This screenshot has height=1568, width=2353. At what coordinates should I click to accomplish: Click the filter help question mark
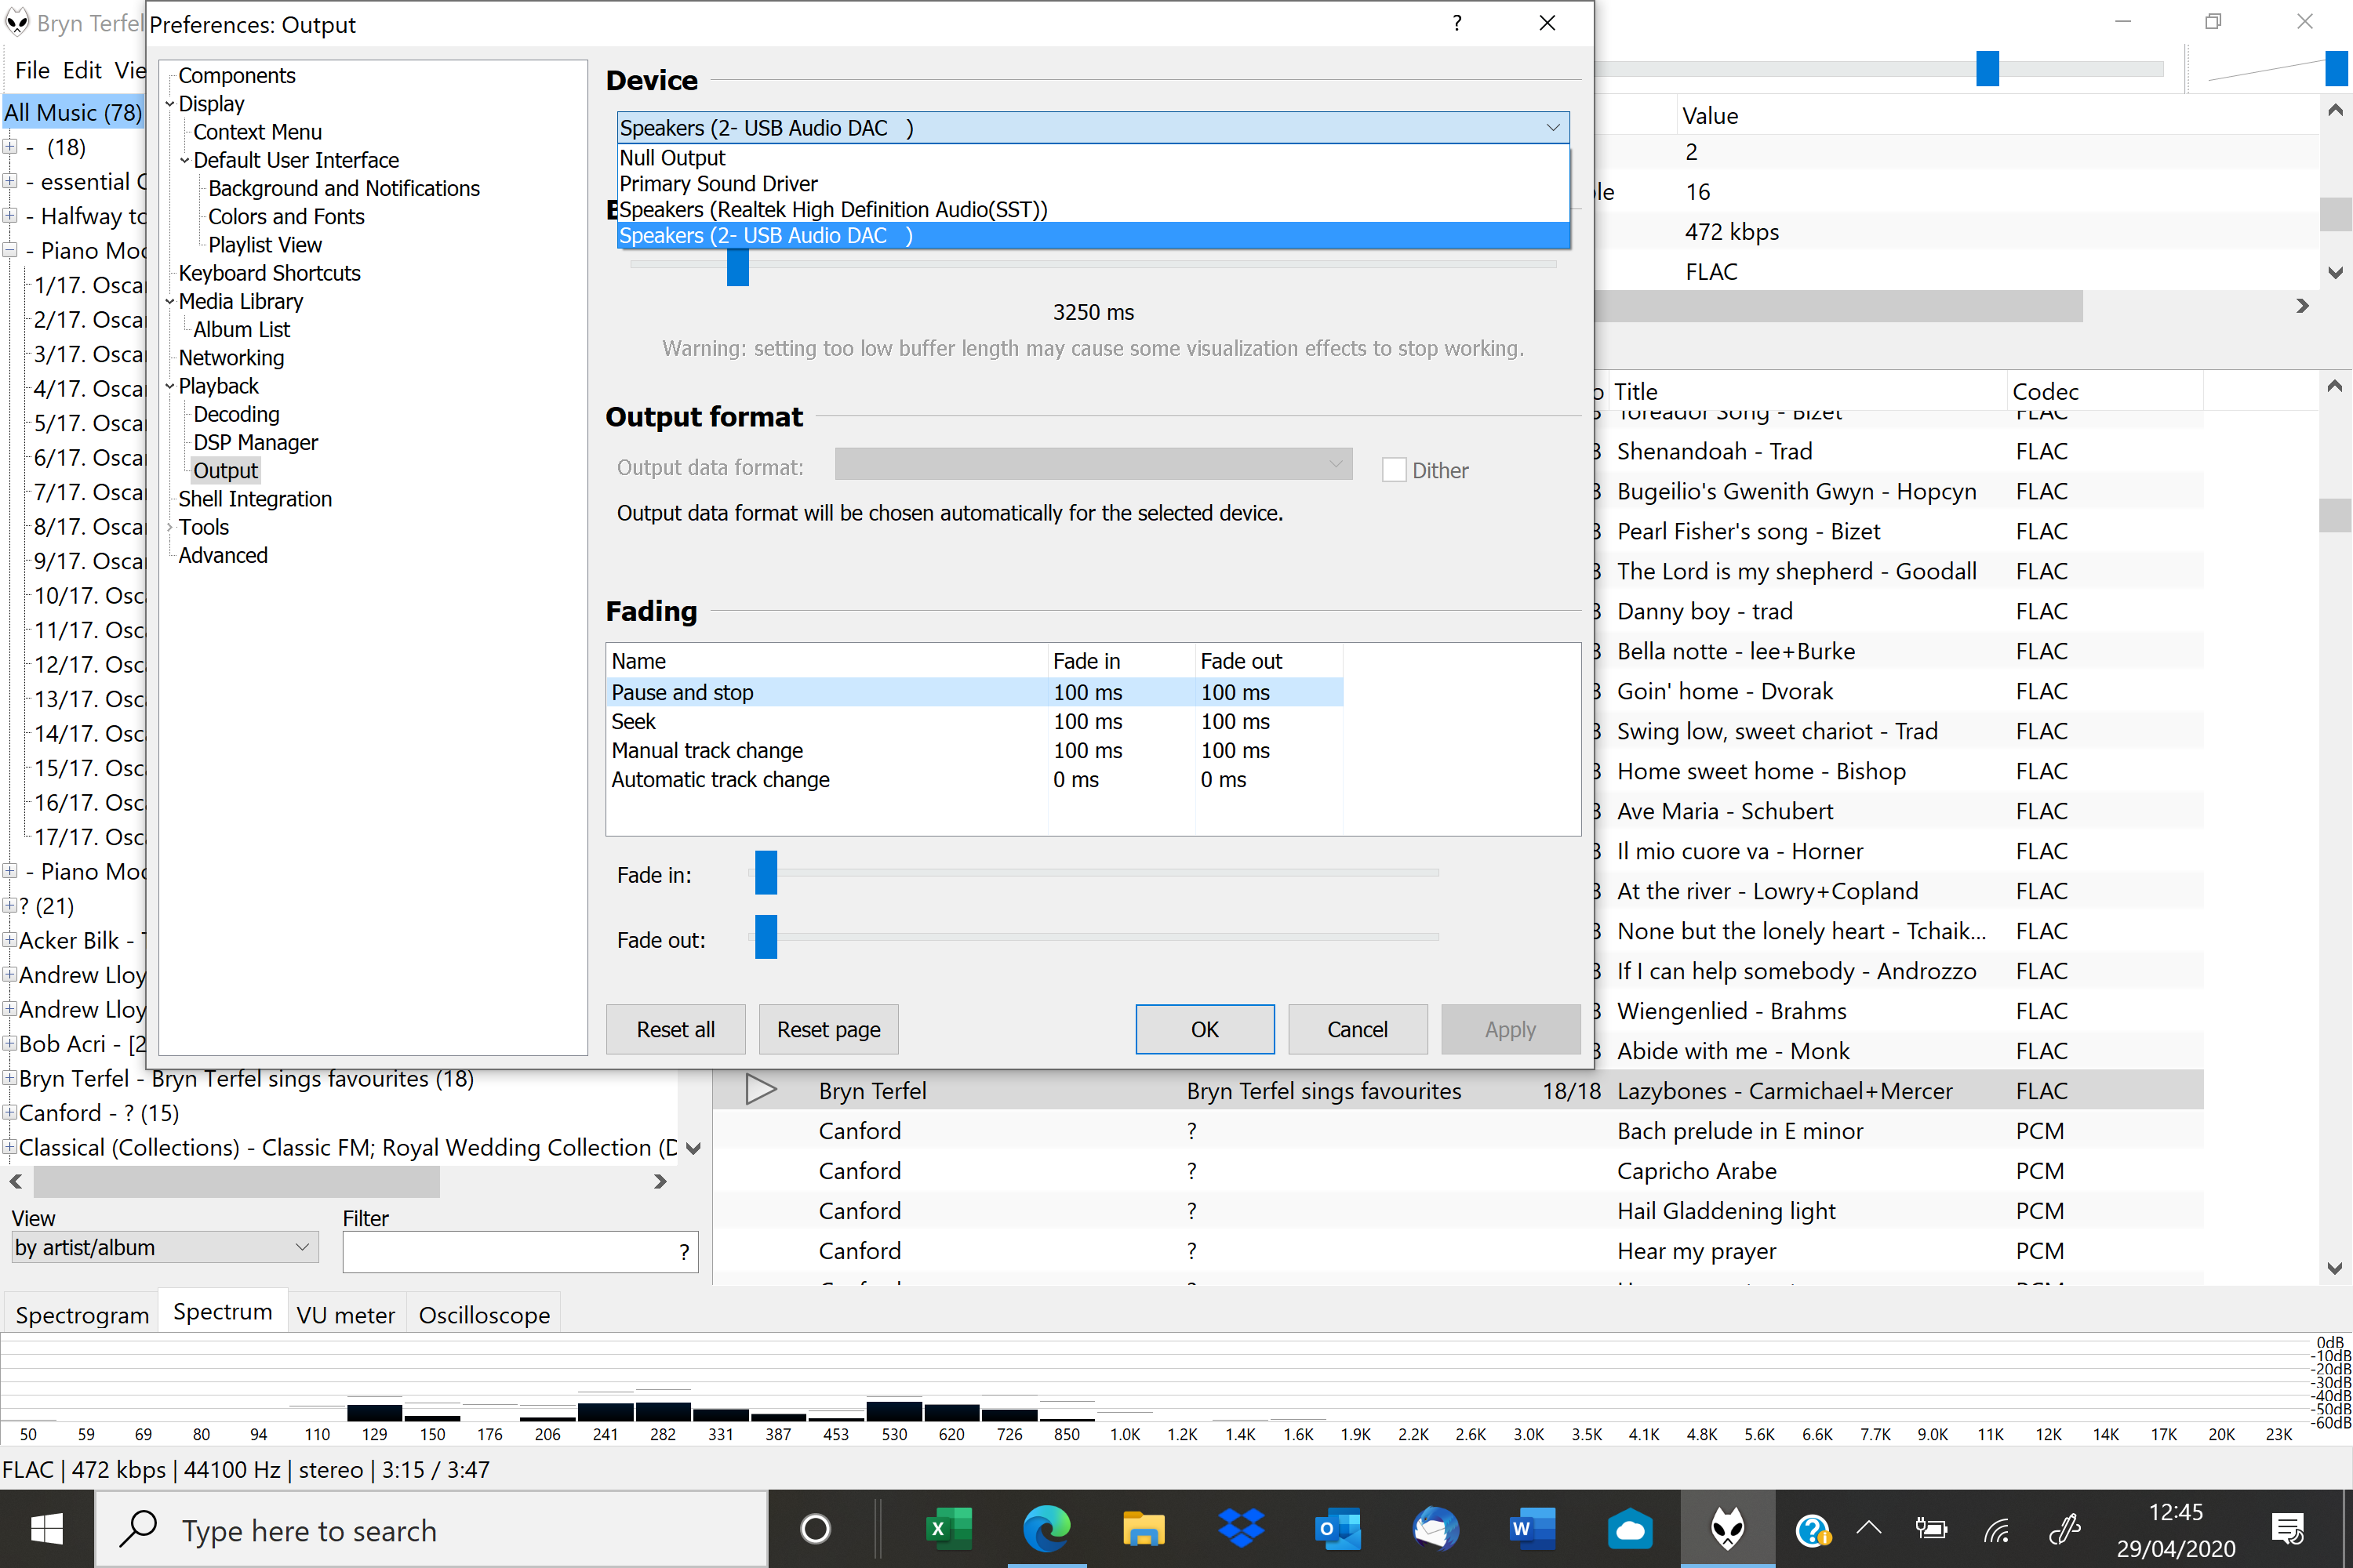click(x=684, y=1251)
